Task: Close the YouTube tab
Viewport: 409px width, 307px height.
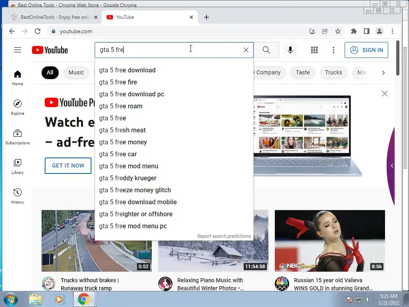Action: (x=191, y=17)
